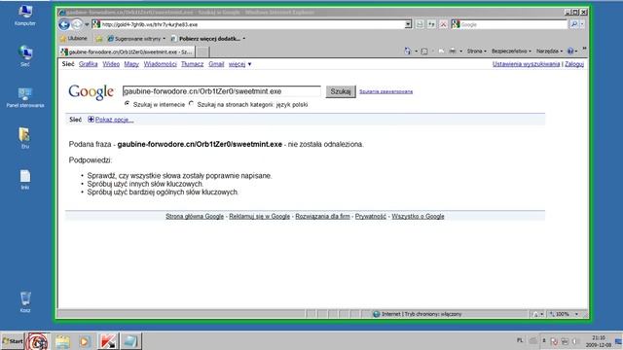Image resolution: width=623 pixels, height=350 pixels.
Task: Expand Pokaż opcje plus icon
Action: pos(91,120)
